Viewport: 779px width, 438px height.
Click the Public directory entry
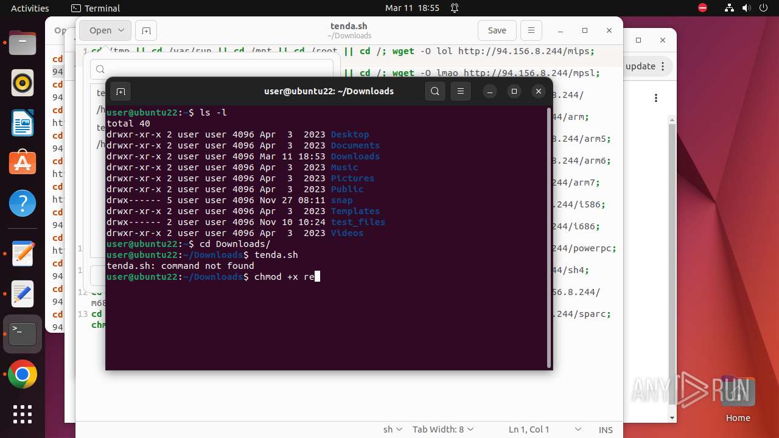pyautogui.click(x=347, y=189)
